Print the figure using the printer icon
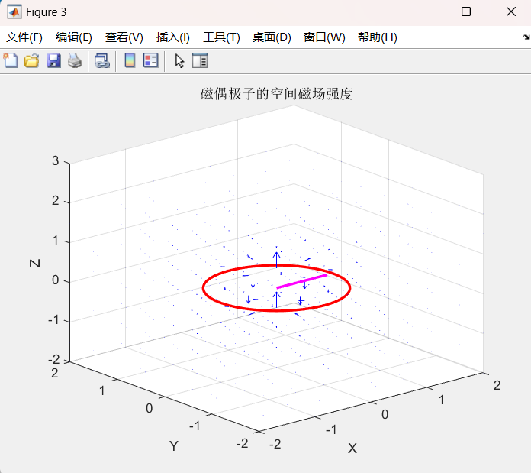 pyautogui.click(x=75, y=61)
